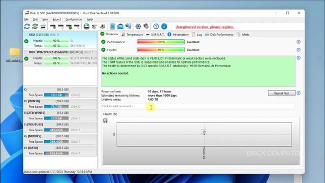Click the blue Refresh arrows toolbar icon
This screenshot has height=183, width=325.
coord(27,26)
